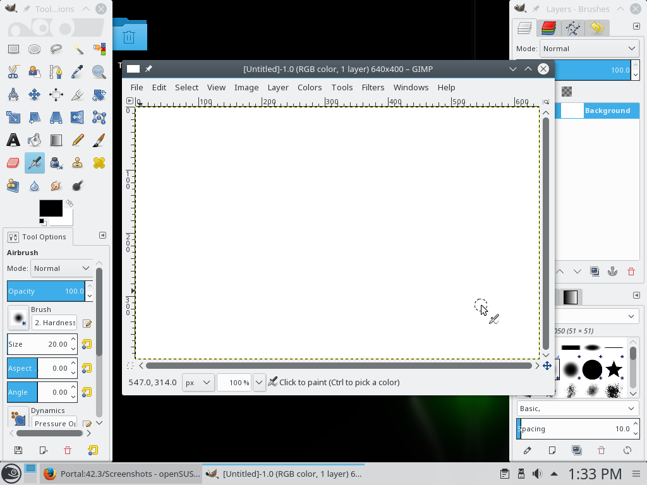Open the layer Mode dropdown in Layers panel
647x485 pixels.
pos(589,49)
